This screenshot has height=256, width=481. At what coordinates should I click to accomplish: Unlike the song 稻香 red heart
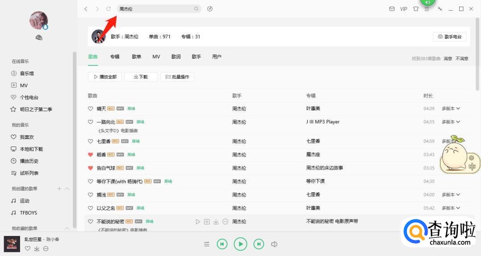coord(90,154)
